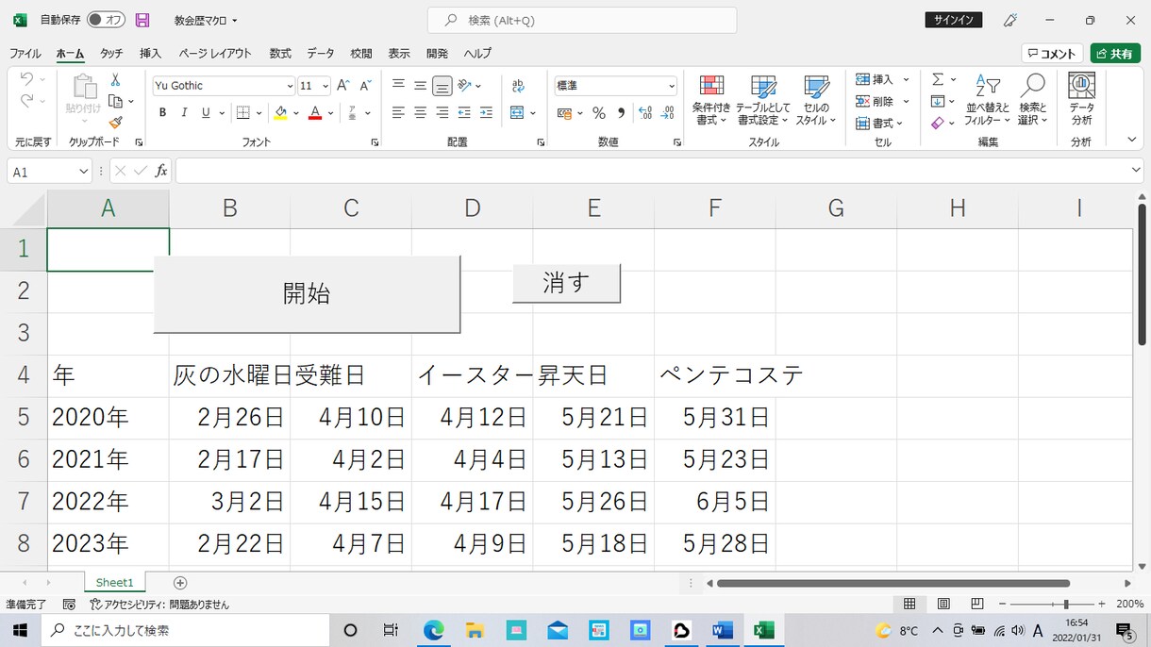Open the Yu Gothic font name dropdown
Viewport: 1151px width, 647px height.
point(290,86)
